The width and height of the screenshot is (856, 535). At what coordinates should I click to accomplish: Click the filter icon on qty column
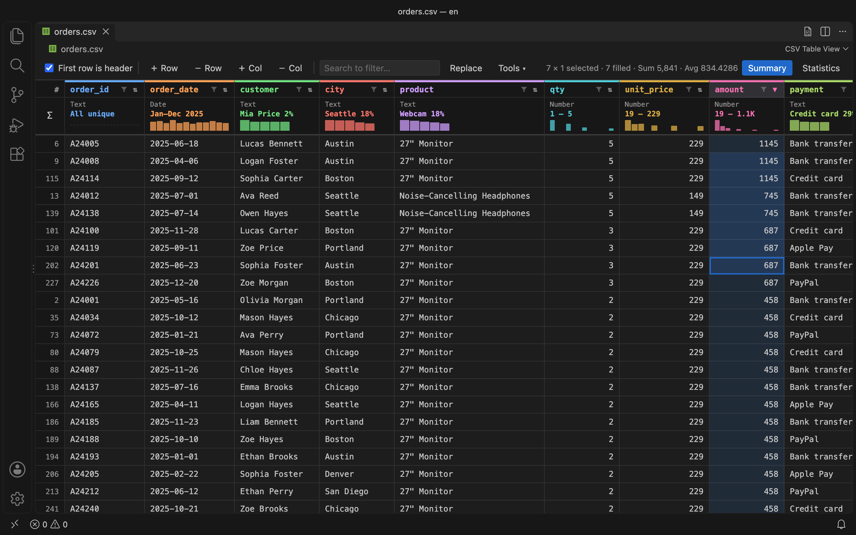coord(599,90)
